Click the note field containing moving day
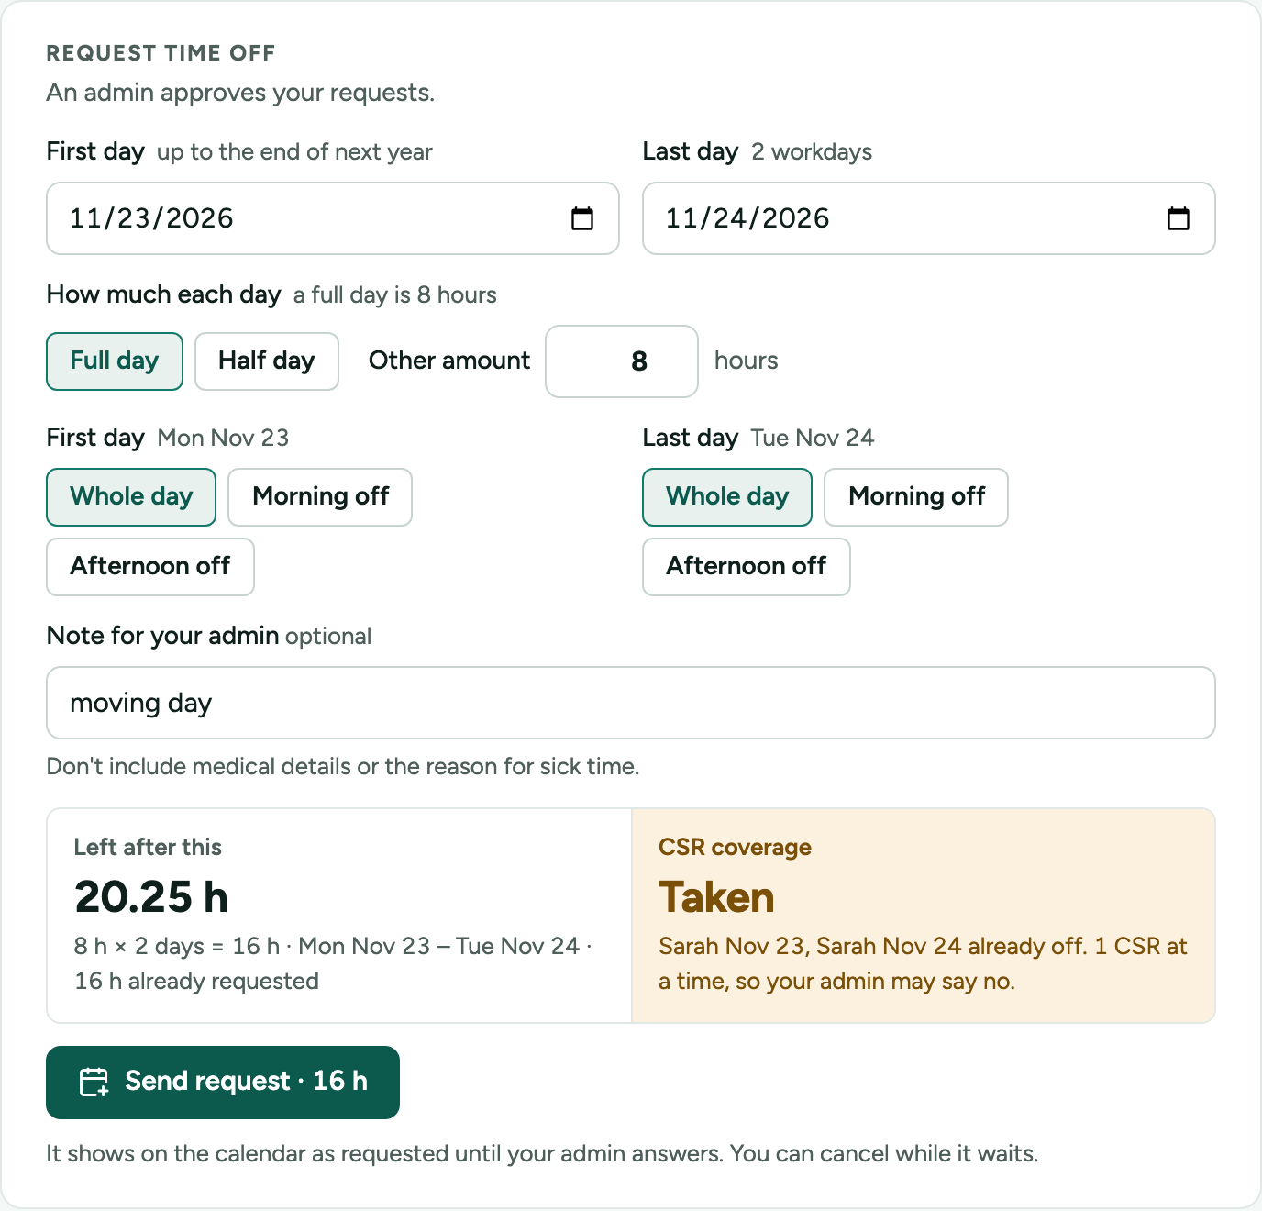Screen dimensions: 1262x1211 tap(631, 703)
